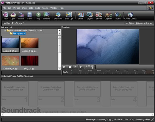Viewport: 155px width, 122px height.
Task: Click the New show toolbar icon
Action: [x=6, y=16]
